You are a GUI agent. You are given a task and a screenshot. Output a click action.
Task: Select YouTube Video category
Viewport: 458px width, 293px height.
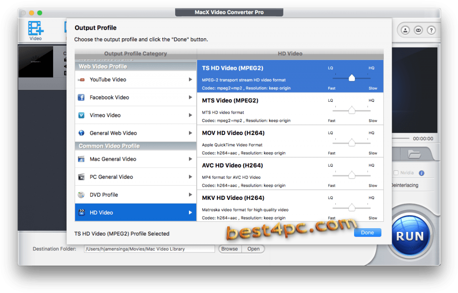tap(135, 79)
